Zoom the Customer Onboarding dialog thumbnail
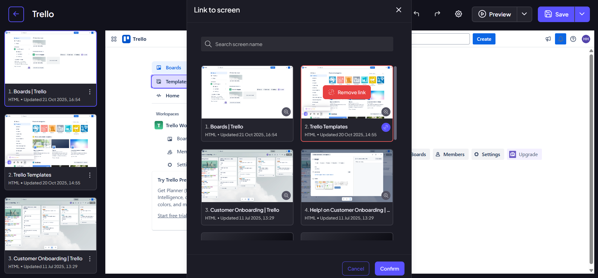The height and width of the screenshot is (278, 598). 286,195
